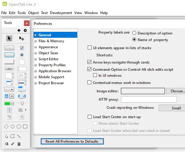The height and width of the screenshot is (152, 185).
Task: Pick the tab panel control
Action: pyautogui.click(x=22, y=62)
